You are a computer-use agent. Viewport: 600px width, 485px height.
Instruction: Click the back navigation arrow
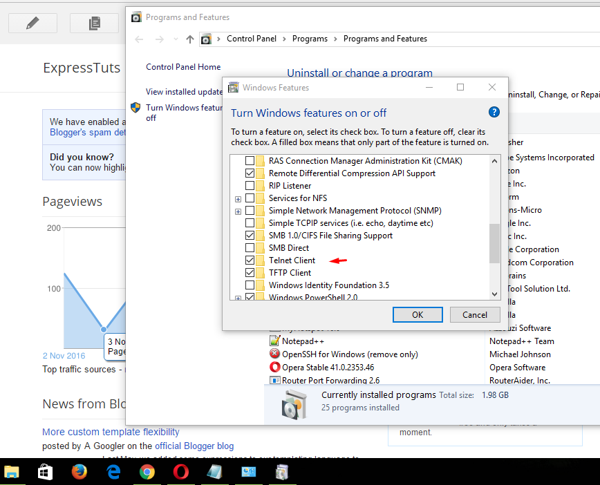(x=138, y=39)
